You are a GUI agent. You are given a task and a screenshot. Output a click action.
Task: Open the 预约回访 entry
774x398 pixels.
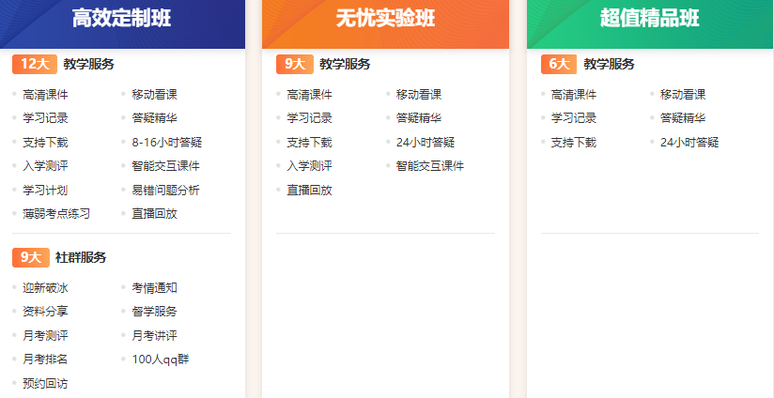click(45, 383)
